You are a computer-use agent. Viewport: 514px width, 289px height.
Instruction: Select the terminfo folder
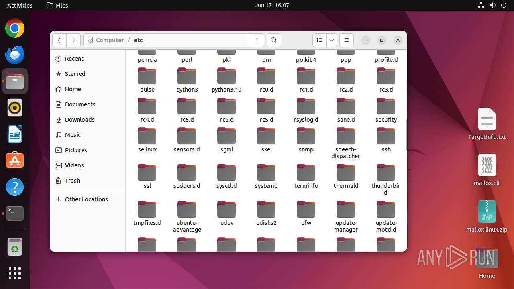point(306,177)
